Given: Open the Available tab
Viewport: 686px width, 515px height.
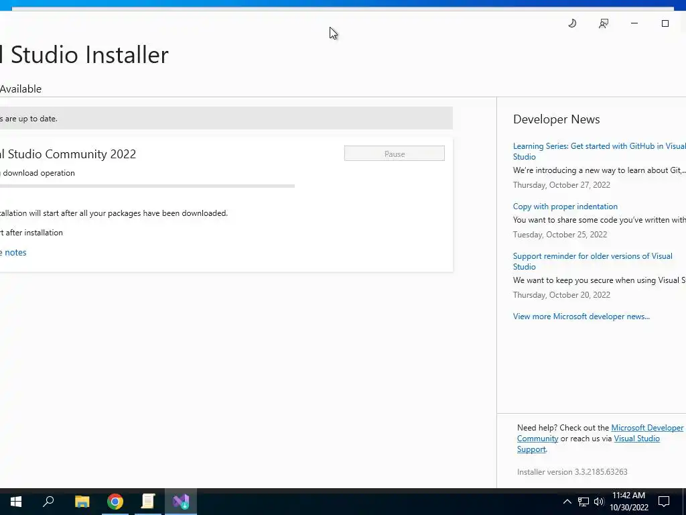Looking at the screenshot, I should click(x=21, y=89).
